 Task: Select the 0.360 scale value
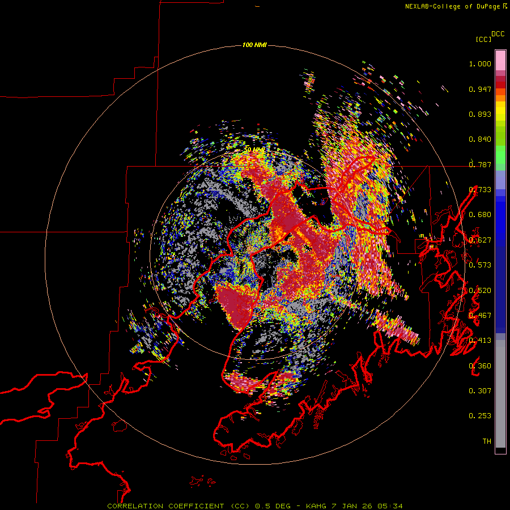pos(480,366)
